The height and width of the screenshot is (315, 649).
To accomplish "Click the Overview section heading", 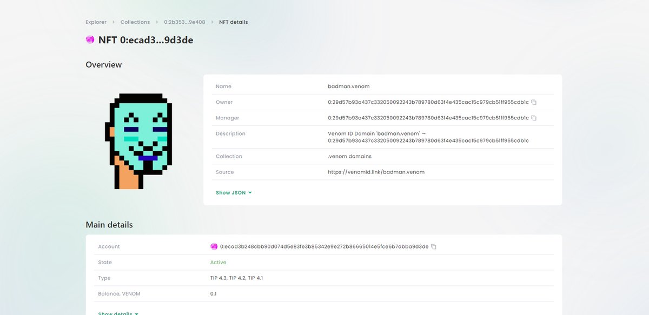I will (x=104, y=65).
